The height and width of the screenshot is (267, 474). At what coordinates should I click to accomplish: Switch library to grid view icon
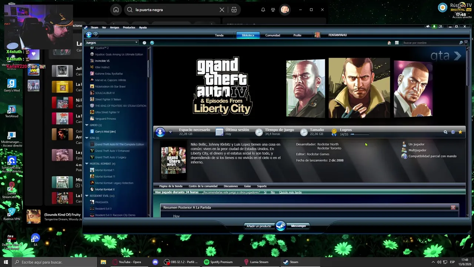[397, 43]
